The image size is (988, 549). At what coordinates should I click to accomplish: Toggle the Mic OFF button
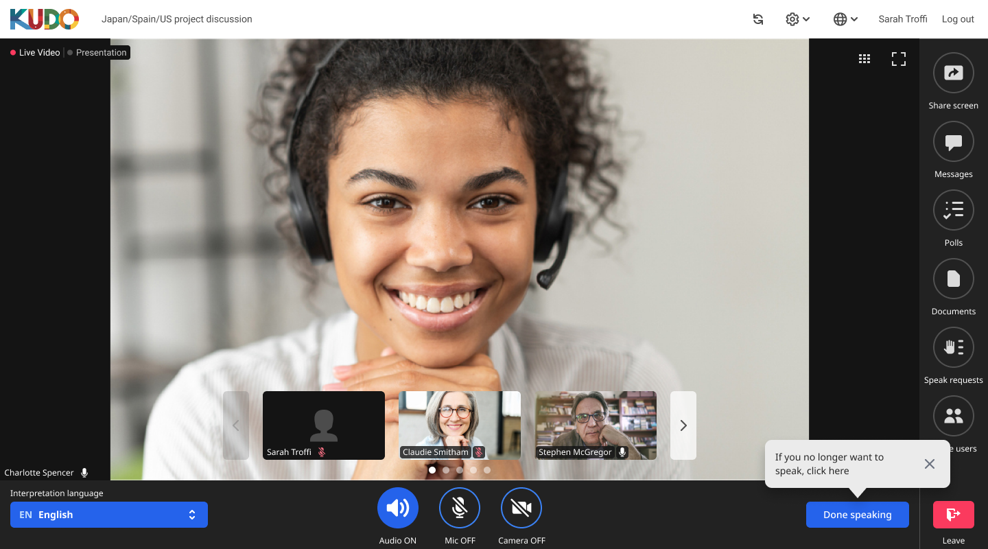[460, 508]
